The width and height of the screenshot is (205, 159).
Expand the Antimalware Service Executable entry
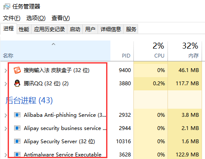(6, 155)
